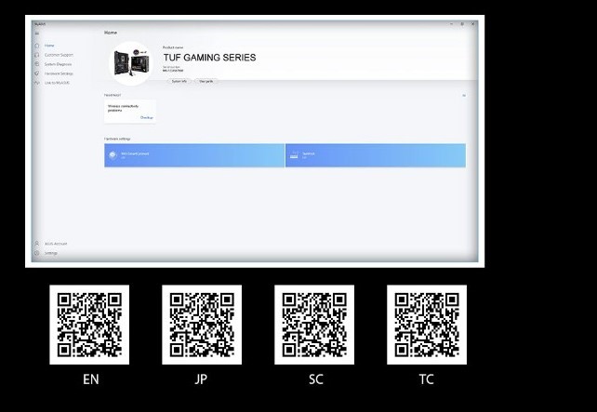
Task: Click the Home house icon in sidebar
Action: tap(37, 46)
